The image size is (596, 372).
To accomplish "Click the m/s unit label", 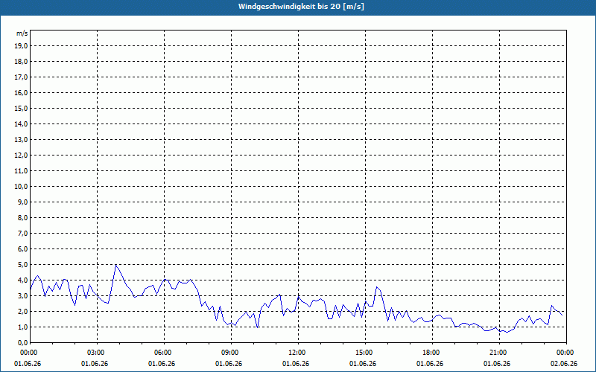I will (x=22, y=33).
